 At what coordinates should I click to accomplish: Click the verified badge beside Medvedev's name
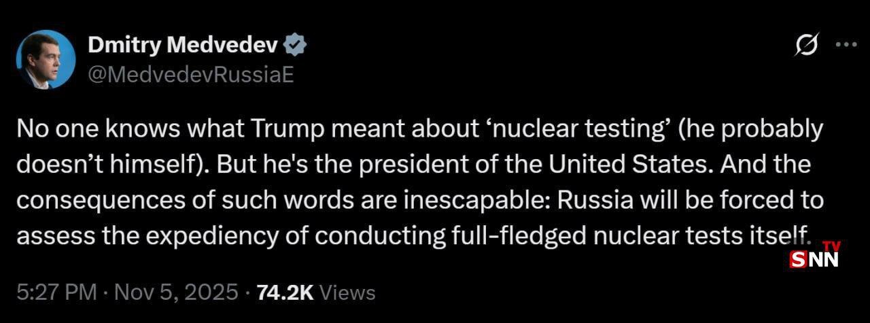[x=295, y=46]
